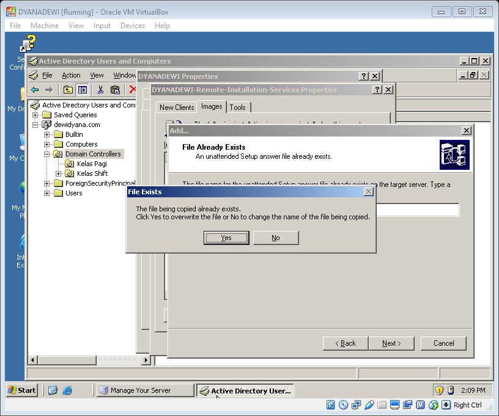
Task: Click the VirtualBox mouse integration icon
Action: (x=434, y=405)
